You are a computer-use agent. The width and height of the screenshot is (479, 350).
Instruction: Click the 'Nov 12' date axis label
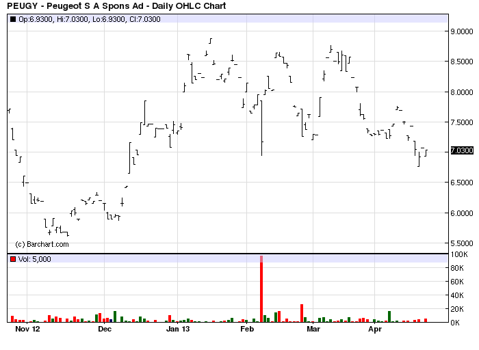pos(27,329)
